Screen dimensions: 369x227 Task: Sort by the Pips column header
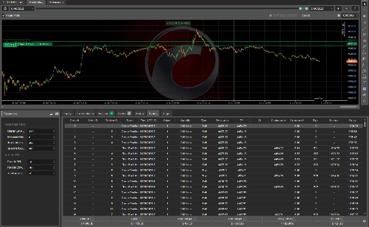pos(315,121)
